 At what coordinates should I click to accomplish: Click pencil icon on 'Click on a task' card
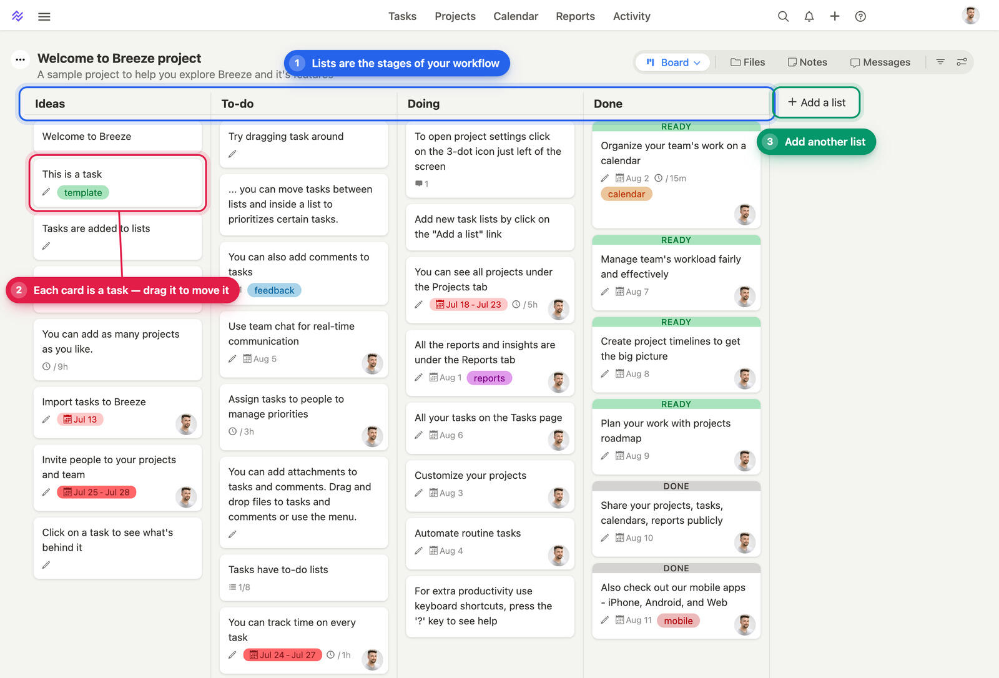coord(46,565)
